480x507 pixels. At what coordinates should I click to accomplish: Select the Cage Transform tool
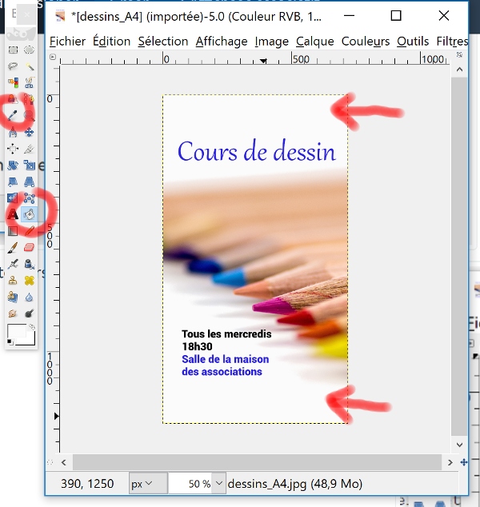(x=29, y=198)
